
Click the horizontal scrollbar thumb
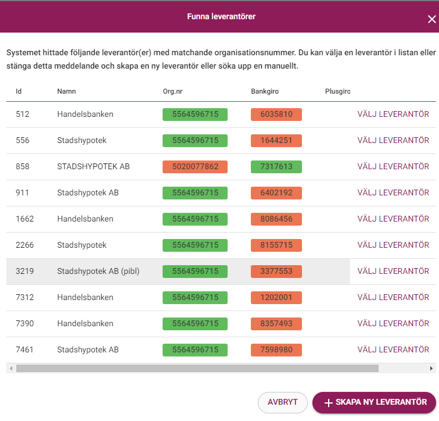point(197,368)
